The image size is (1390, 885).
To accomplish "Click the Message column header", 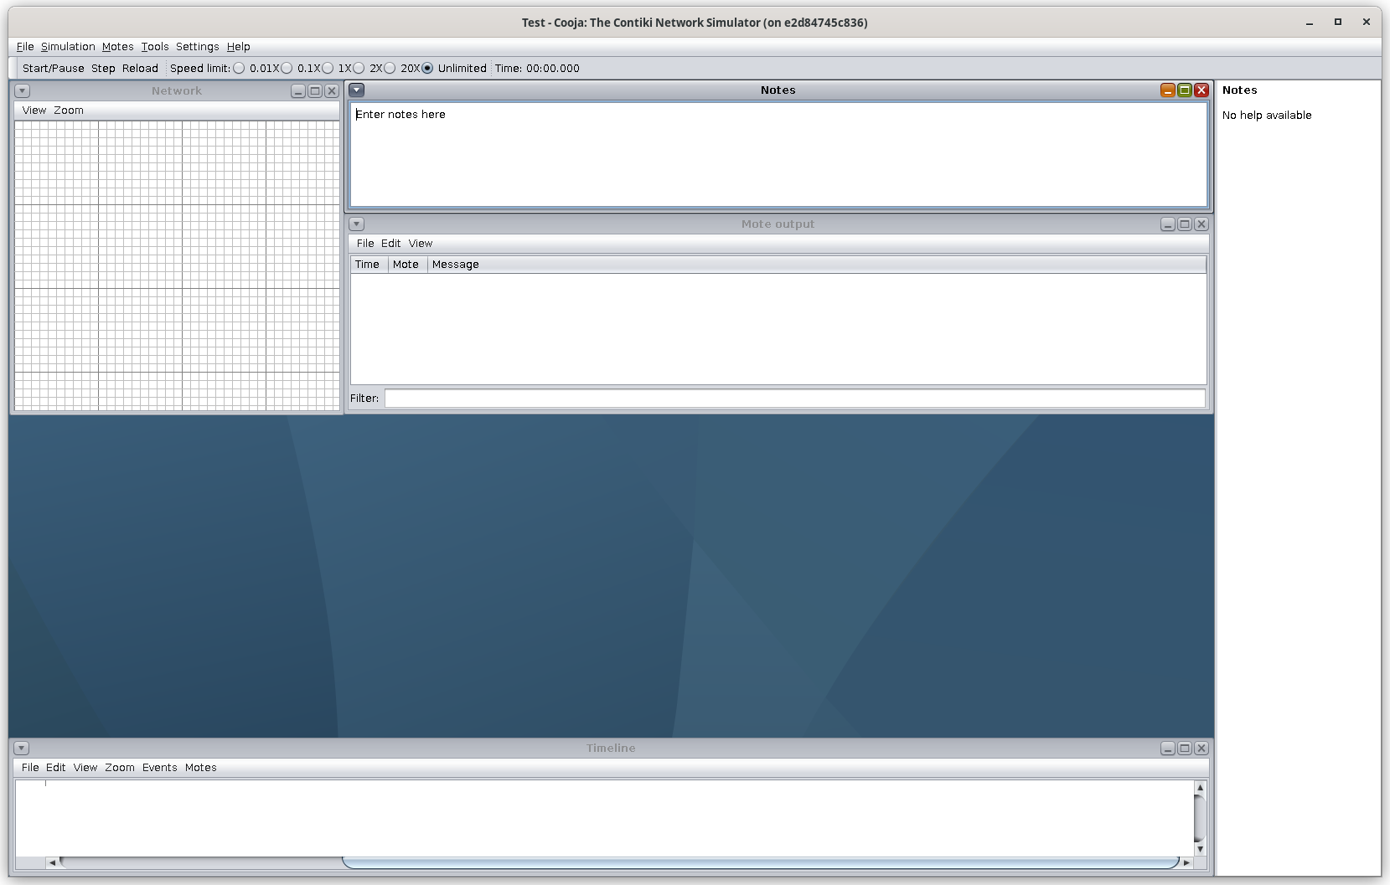I will (817, 265).
